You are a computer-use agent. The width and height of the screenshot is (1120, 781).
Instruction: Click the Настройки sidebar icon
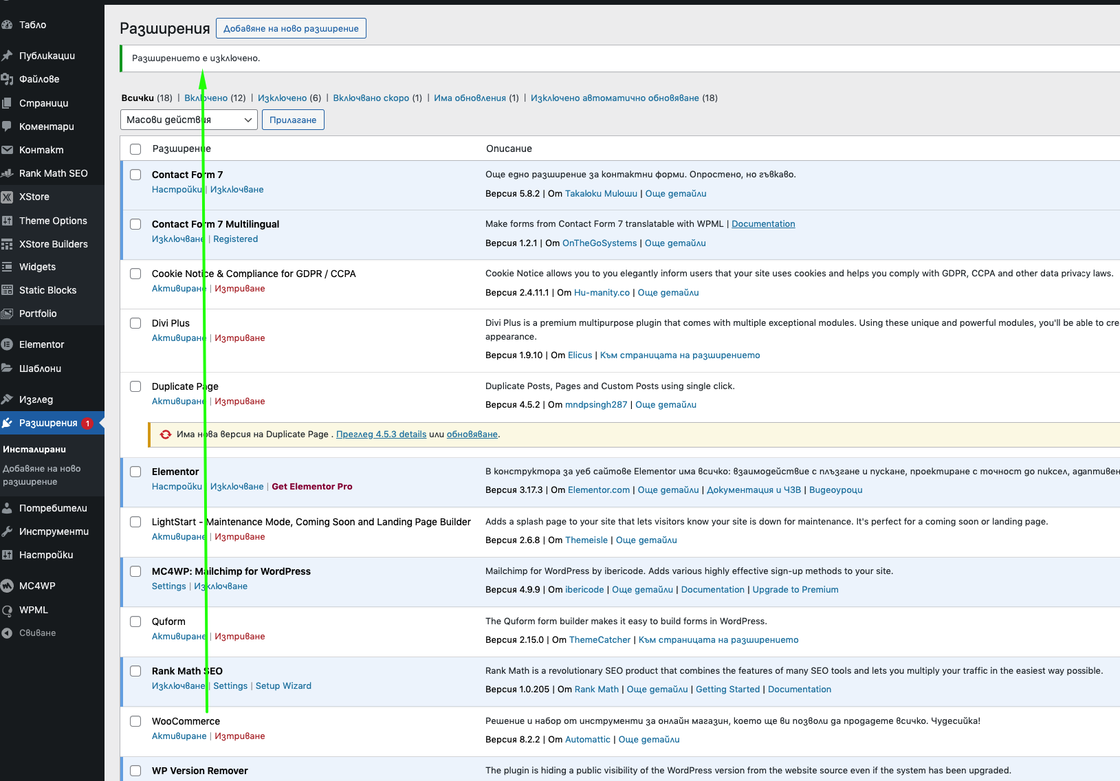click(x=7, y=555)
